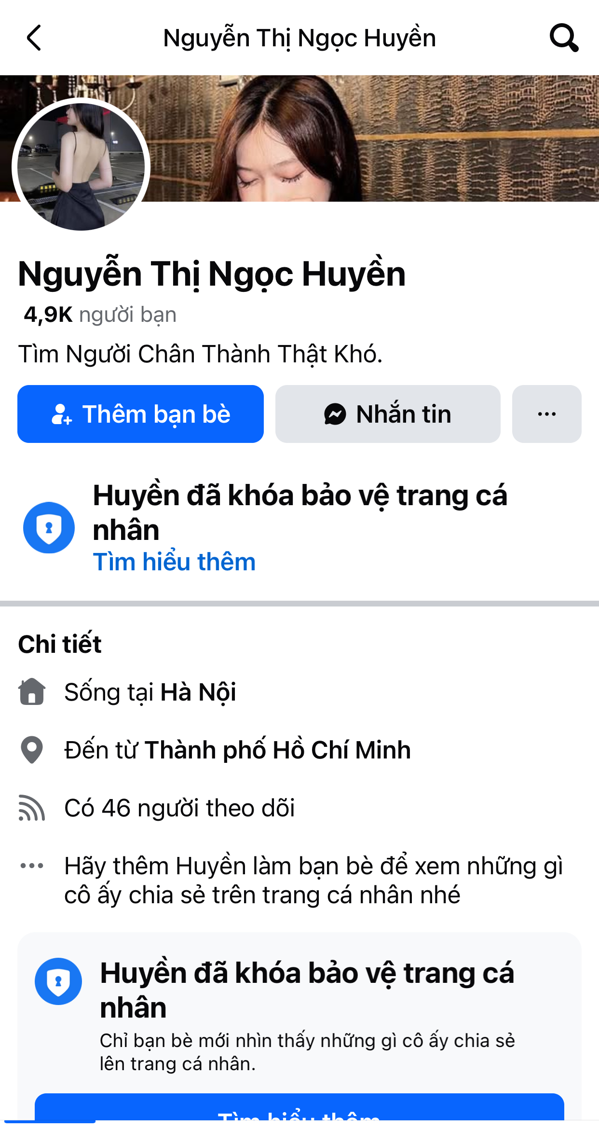The image size is (599, 1130).
Task: Tap the Messenger icon in Nhắn tin
Action: [335, 414]
